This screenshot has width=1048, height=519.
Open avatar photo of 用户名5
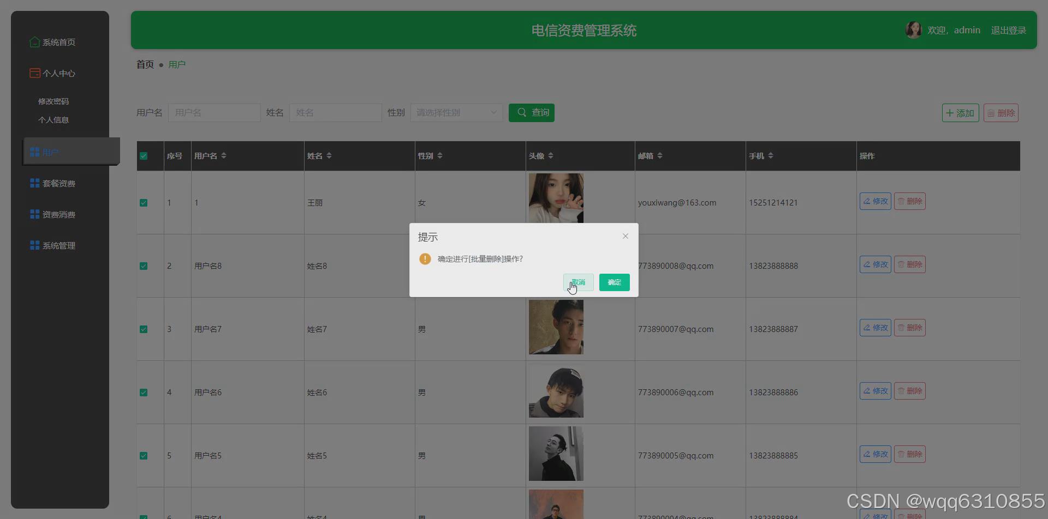coord(556,454)
